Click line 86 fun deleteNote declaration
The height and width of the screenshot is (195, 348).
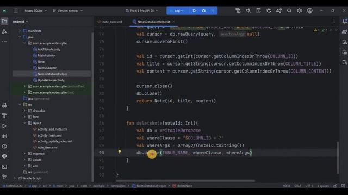162,123
